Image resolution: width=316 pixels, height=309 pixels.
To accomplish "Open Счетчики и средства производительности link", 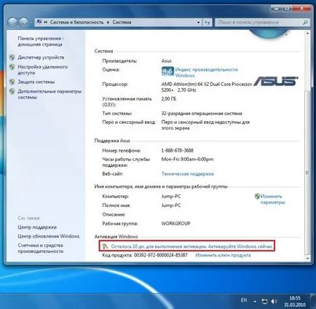I will pyautogui.click(x=41, y=249).
